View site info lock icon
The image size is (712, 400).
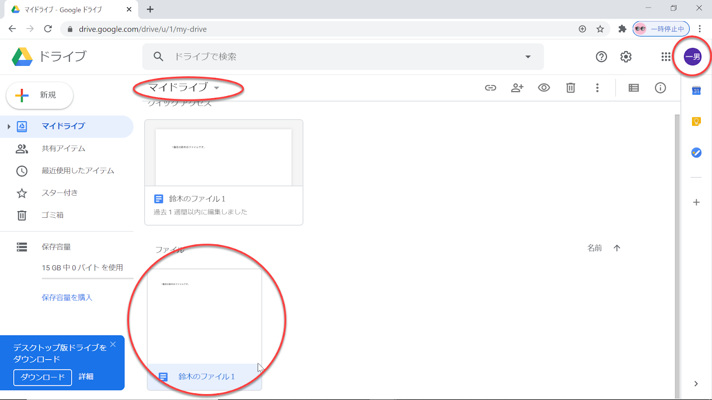(x=69, y=29)
